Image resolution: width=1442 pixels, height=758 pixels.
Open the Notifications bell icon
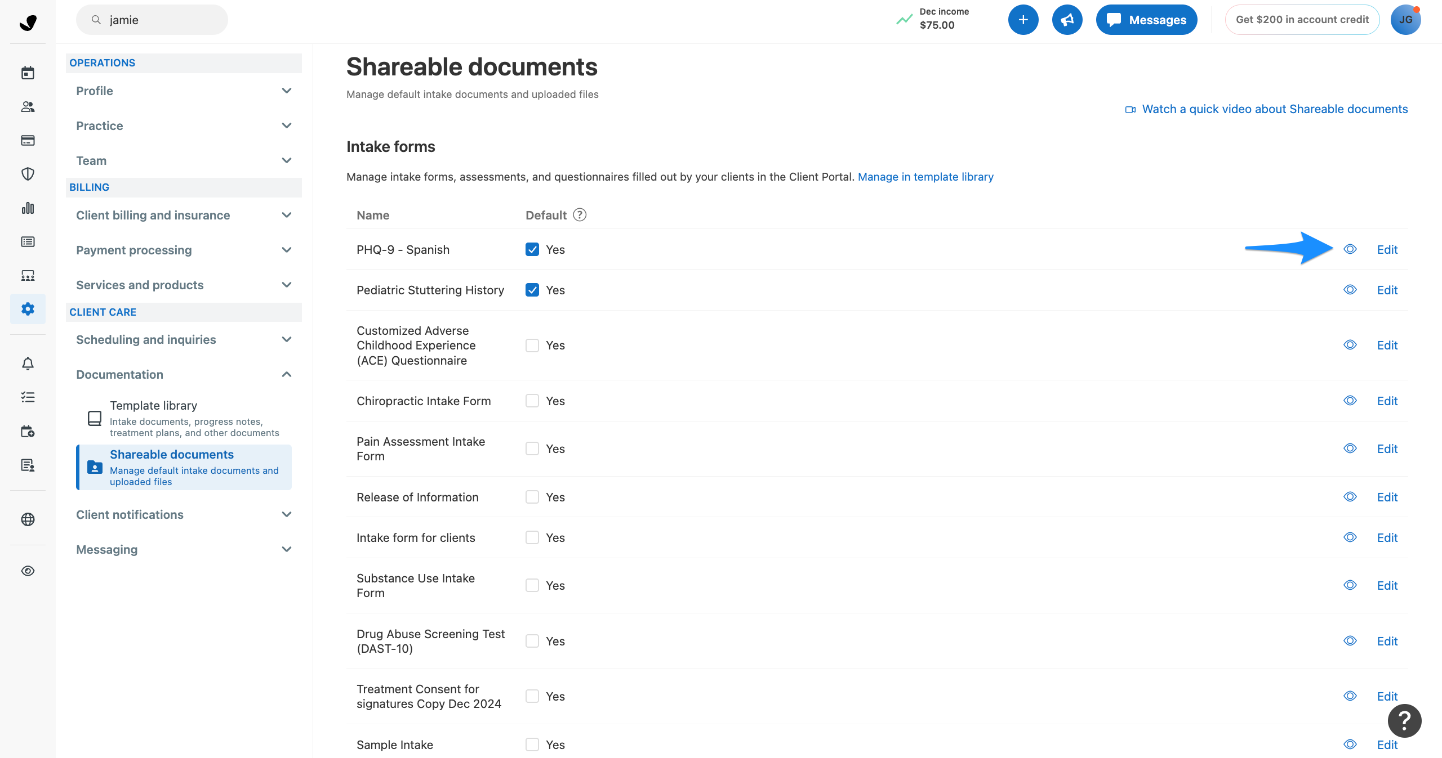[28, 364]
